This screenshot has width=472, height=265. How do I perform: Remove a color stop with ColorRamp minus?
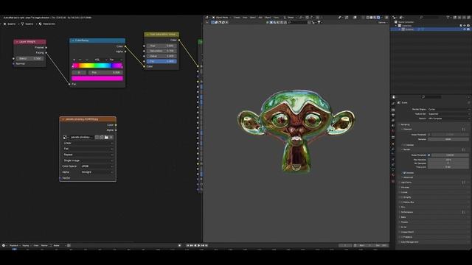pos(80,60)
